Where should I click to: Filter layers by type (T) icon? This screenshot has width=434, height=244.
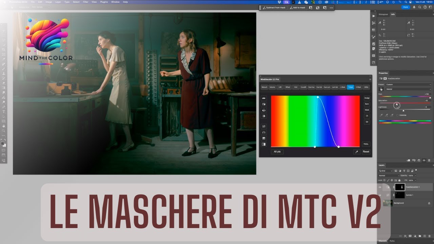(405, 171)
